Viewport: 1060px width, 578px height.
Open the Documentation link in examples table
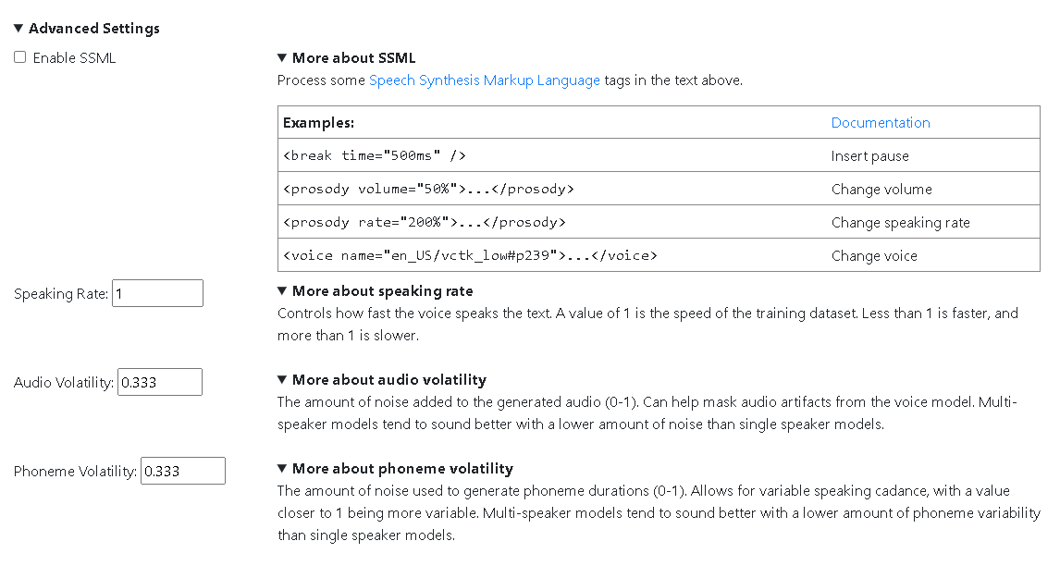click(x=881, y=122)
